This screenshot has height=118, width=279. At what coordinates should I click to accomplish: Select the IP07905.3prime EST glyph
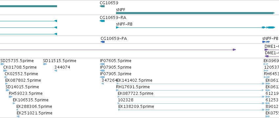pyautogui.click(x=102, y=77)
